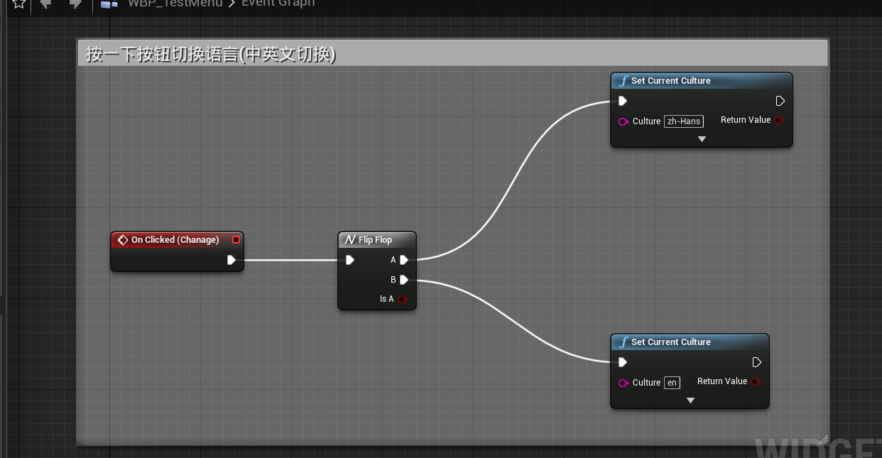Select the comment box title about language switching
Screen dimensions: 882x458
211,54
